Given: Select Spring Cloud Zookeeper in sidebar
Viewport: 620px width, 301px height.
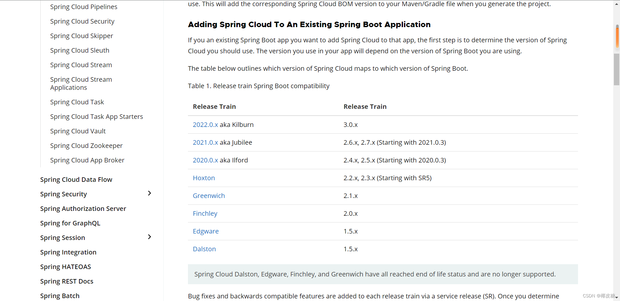Looking at the screenshot, I should (x=86, y=146).
